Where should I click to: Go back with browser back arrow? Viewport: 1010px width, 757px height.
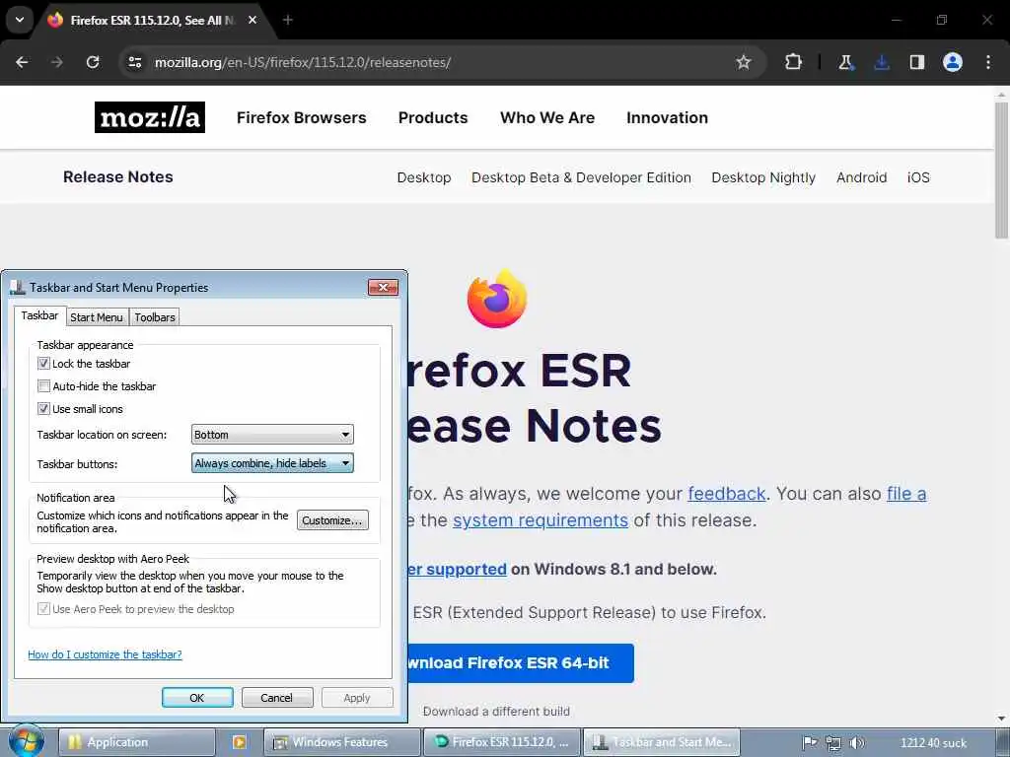[22, 62]
